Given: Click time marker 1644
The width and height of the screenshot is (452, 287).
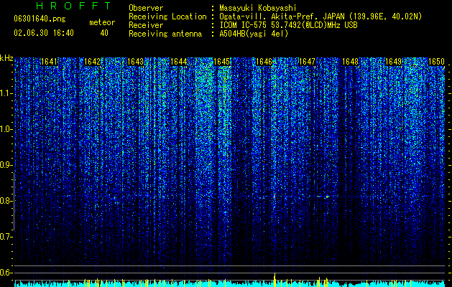Looking at the screenshot, I should coord(178,62).
